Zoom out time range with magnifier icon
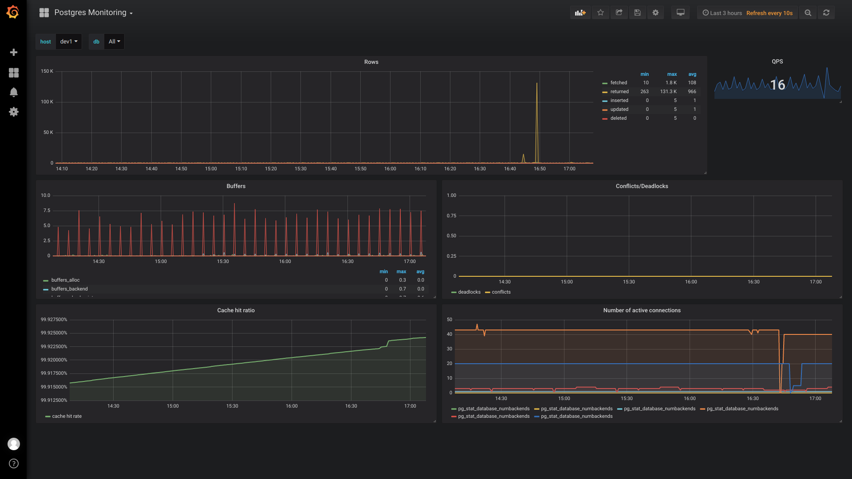 coord(808,13)
